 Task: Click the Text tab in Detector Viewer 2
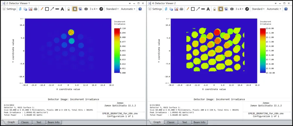click(184, 122)
